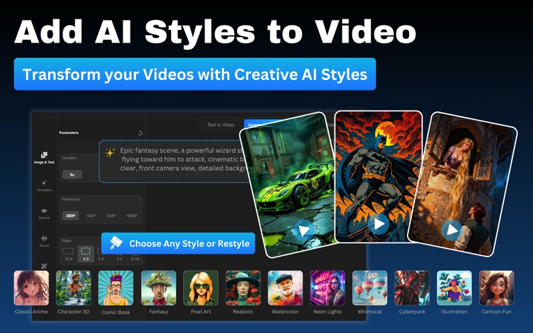Screen dimensions: 533x333
Task: Click the reset Parameters icon
Action: [140, 133]
